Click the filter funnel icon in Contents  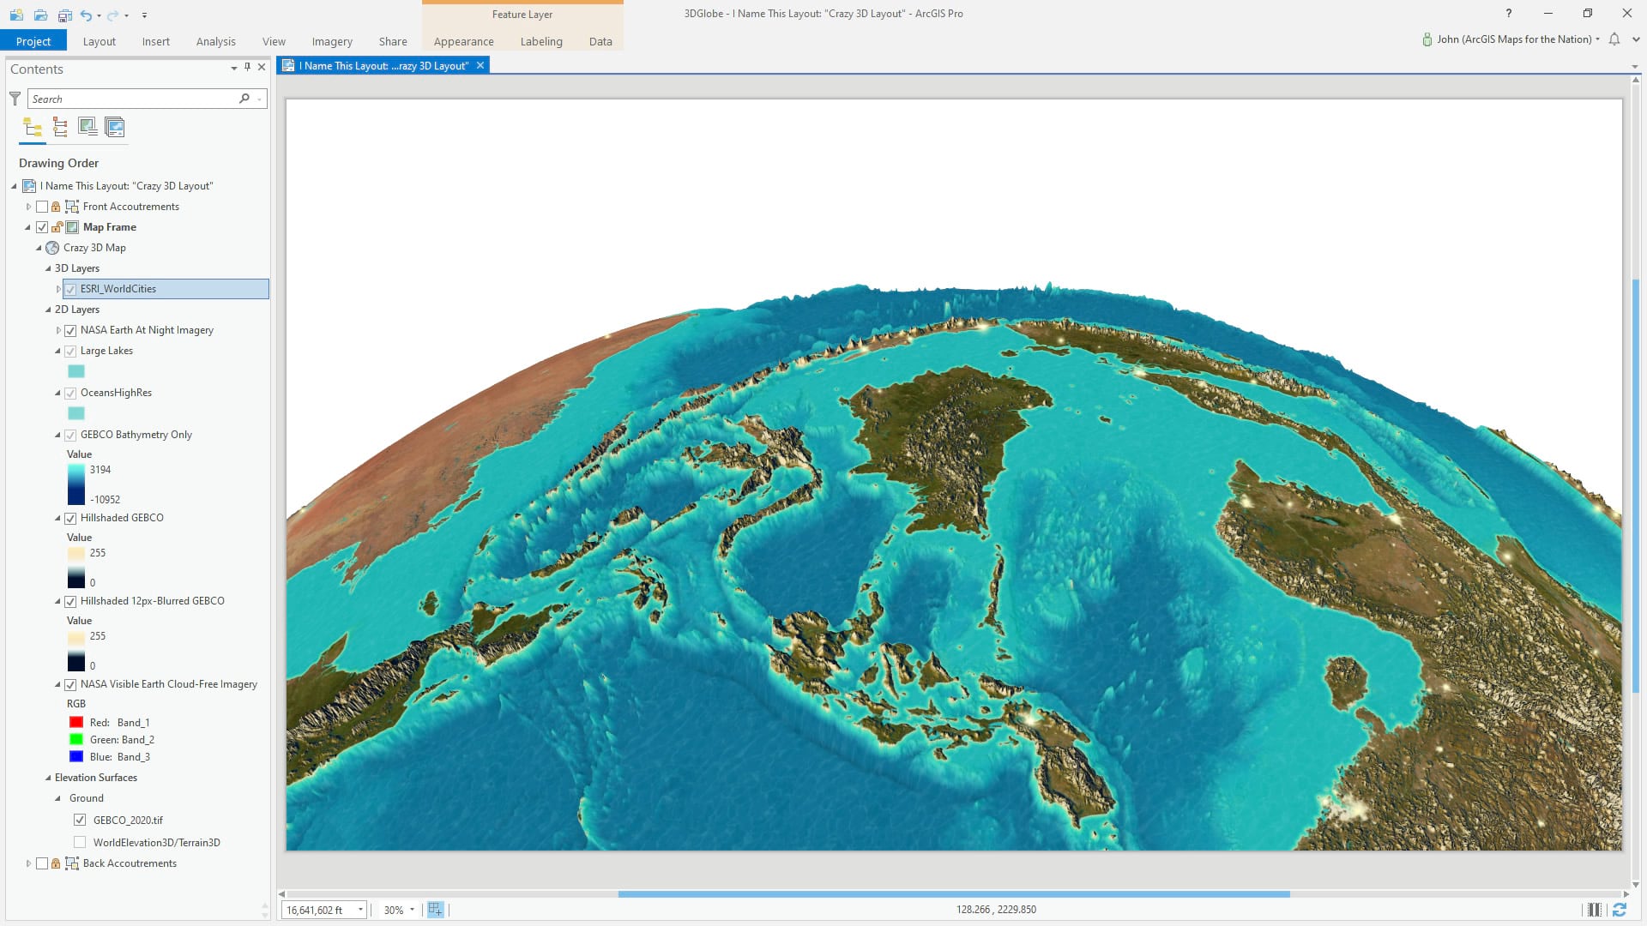point(15,99)
